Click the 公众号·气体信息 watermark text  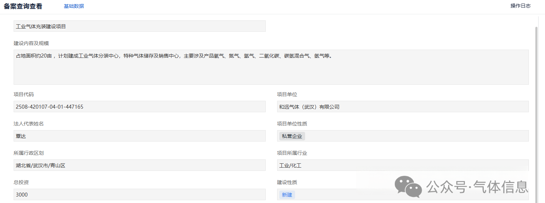coord(477,187)
